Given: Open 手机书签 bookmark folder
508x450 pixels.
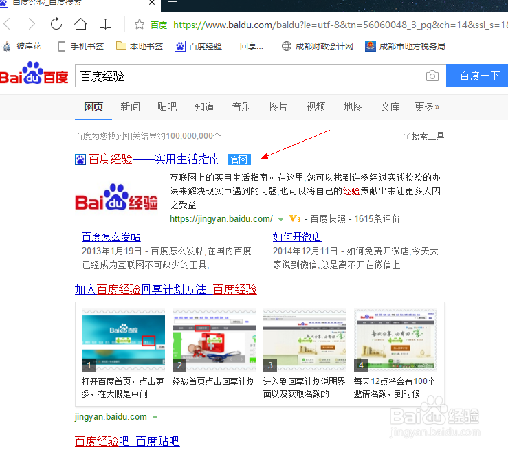Looking at the screenshot, I should pos(81,46).
